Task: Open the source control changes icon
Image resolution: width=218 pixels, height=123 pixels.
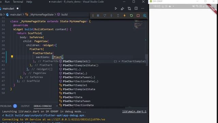Action: [129, 9]
